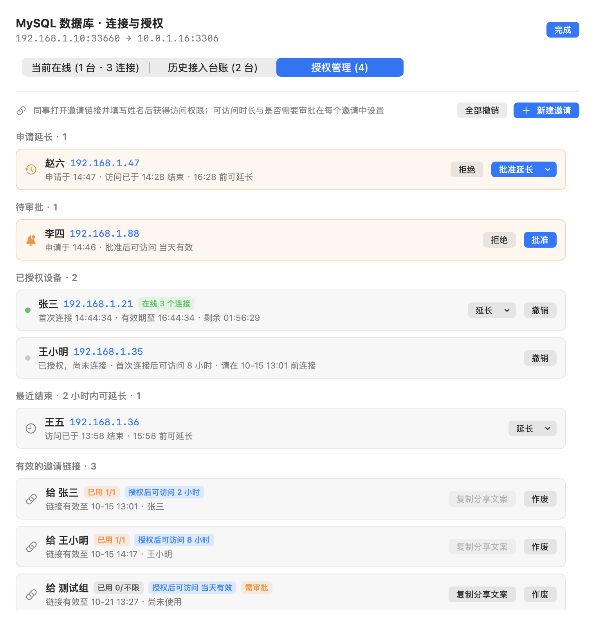Click the 待审批 · 1 section heading
The width and height of the screenshot is (595, 626).
[x=37, y=207]
